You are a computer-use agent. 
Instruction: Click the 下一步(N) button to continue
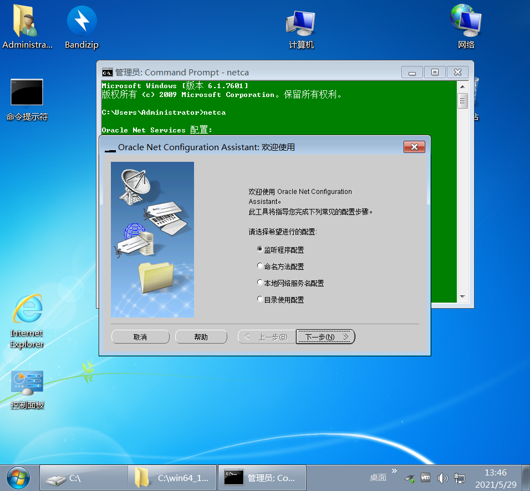(x=325, y=336)
